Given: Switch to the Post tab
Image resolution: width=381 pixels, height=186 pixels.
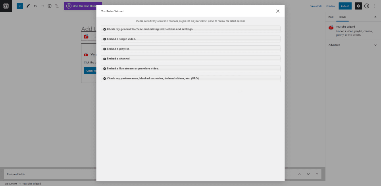Looking at the screenshot, I should pos(331,17).
